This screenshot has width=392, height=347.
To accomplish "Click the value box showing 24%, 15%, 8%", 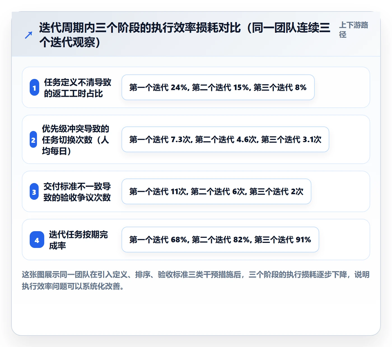I will pyautogui.click(x=218, y=87).
